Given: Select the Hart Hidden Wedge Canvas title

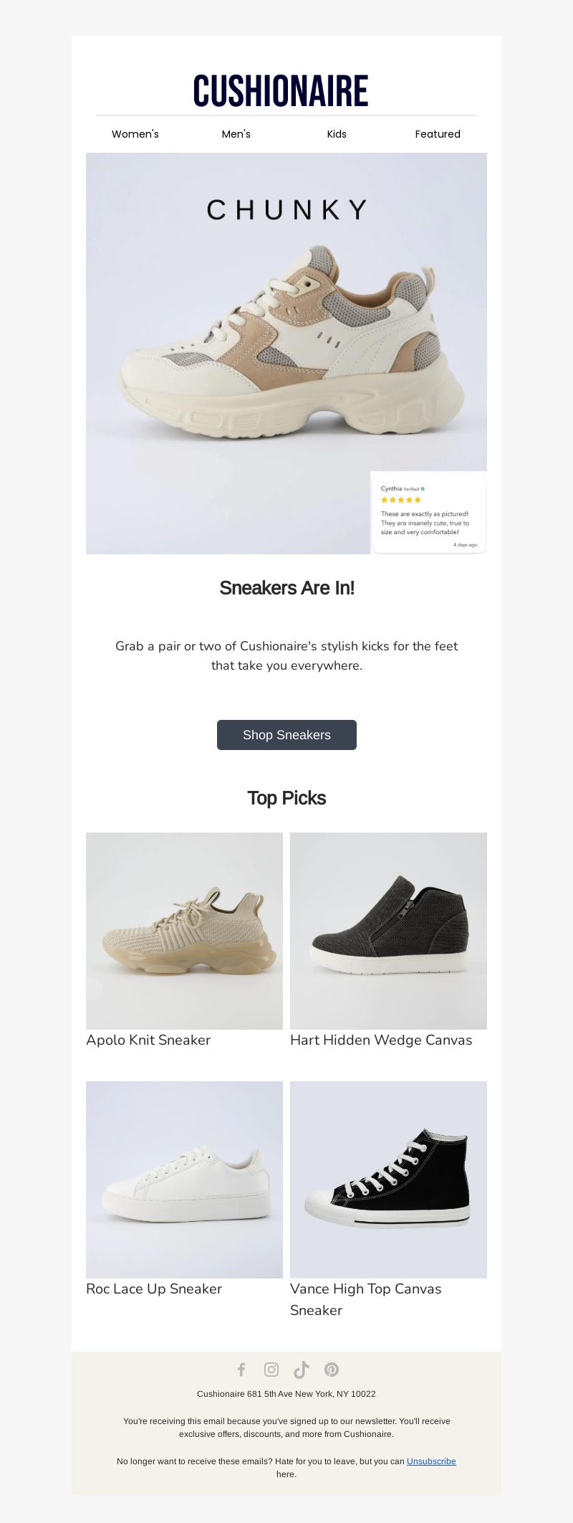Looking at the screenshot, I should (381, 1040).
